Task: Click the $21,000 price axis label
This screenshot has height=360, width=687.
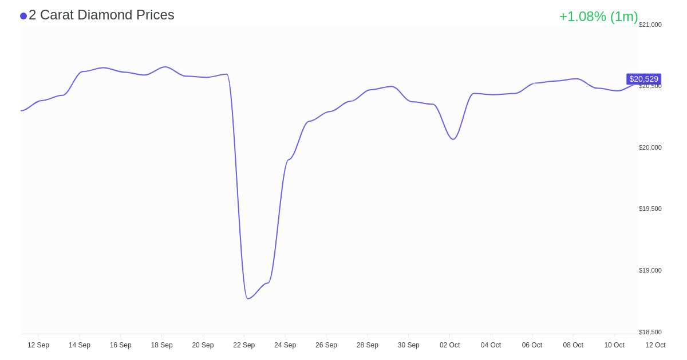Action: point(650,25)
